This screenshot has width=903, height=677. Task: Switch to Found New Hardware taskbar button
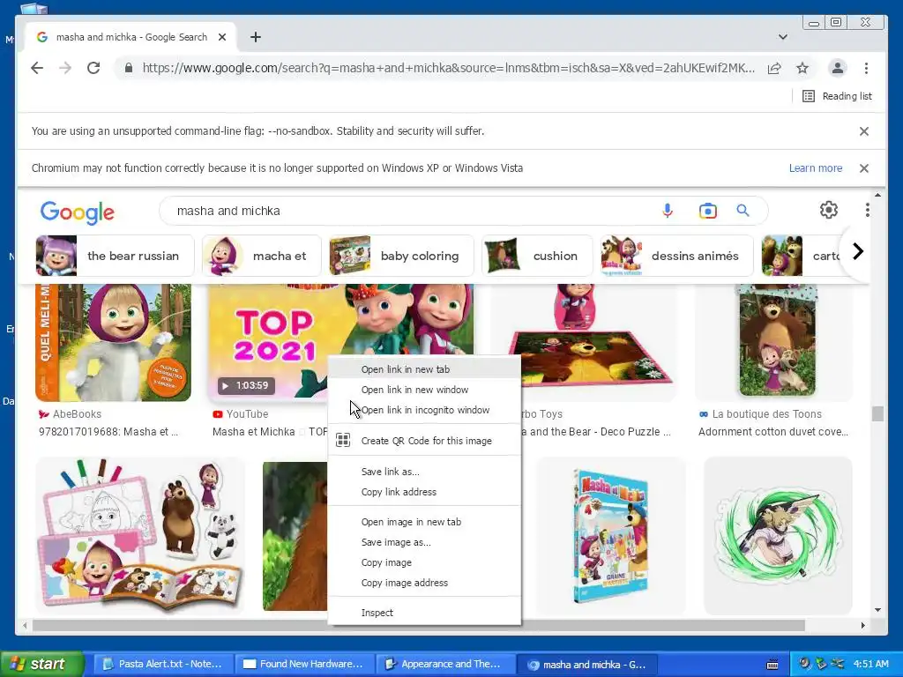(304, 665)
